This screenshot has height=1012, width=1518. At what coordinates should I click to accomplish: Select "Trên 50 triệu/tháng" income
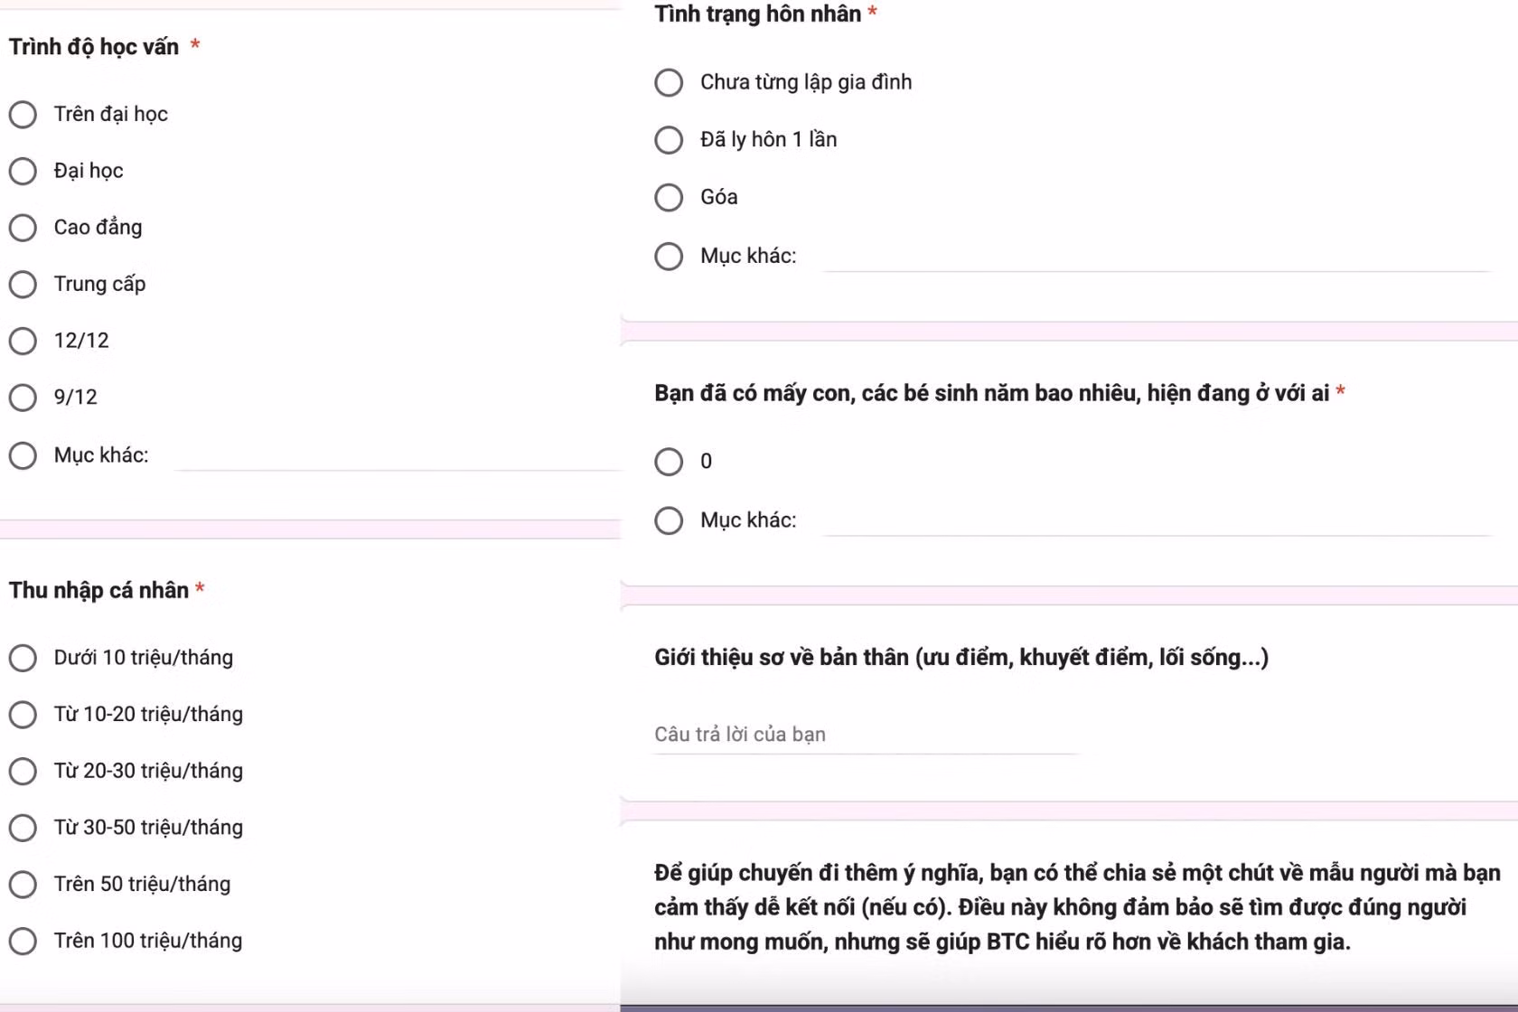23,885
